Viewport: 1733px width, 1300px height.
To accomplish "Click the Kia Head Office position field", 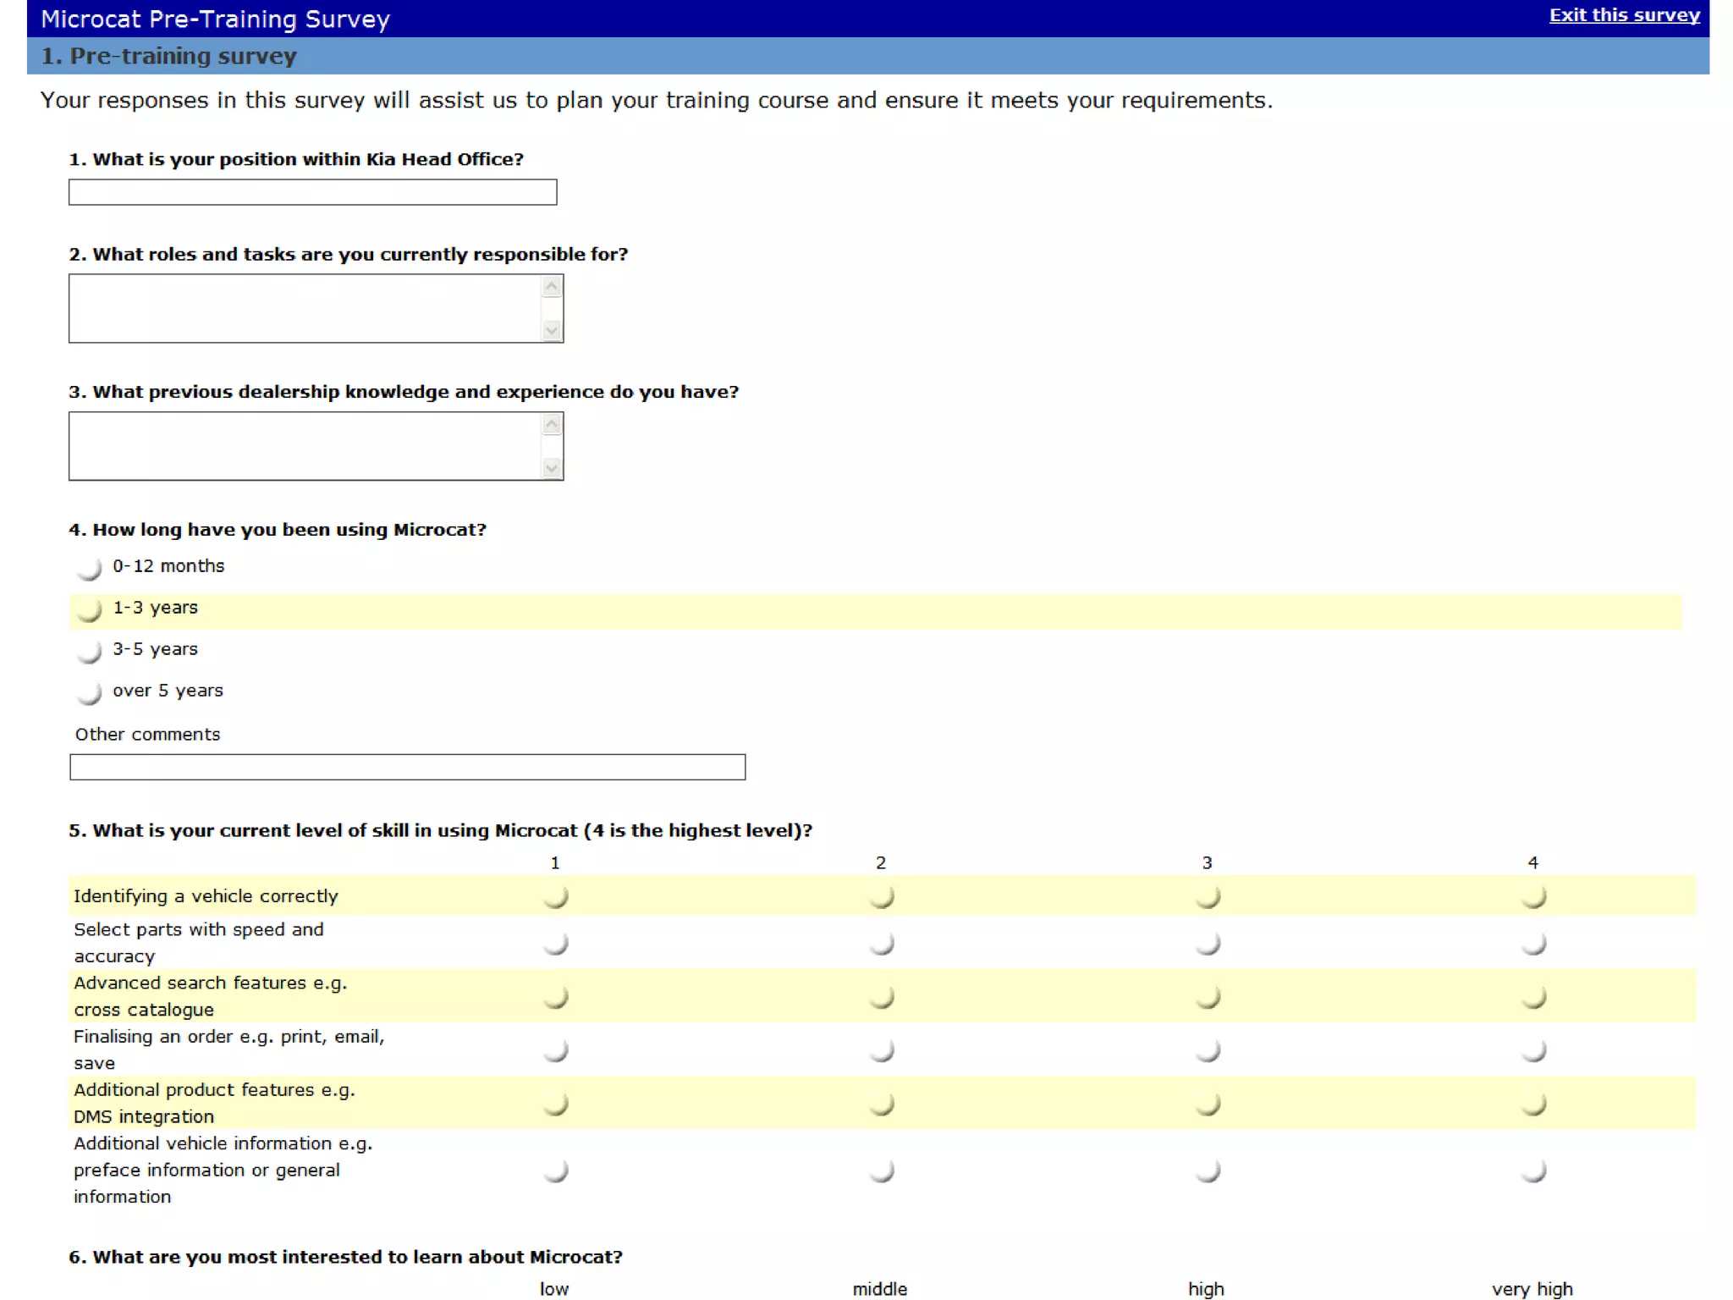I will (x=312, y=192).
